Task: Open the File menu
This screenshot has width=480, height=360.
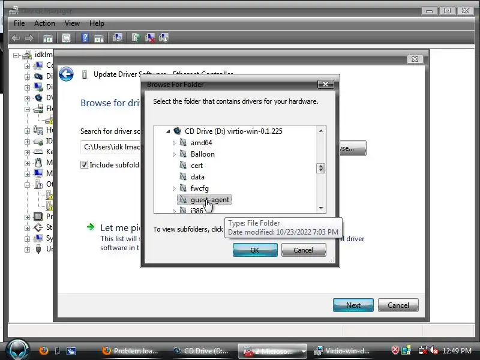Action: coord(19,23)
